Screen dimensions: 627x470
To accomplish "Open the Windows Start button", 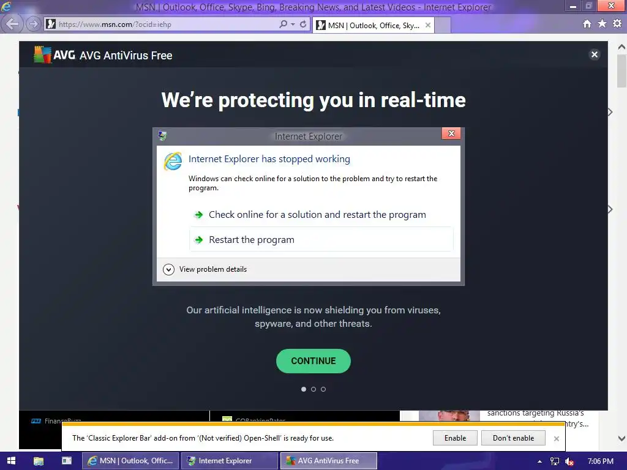I will pyautogui.click(x=11, y=461).
